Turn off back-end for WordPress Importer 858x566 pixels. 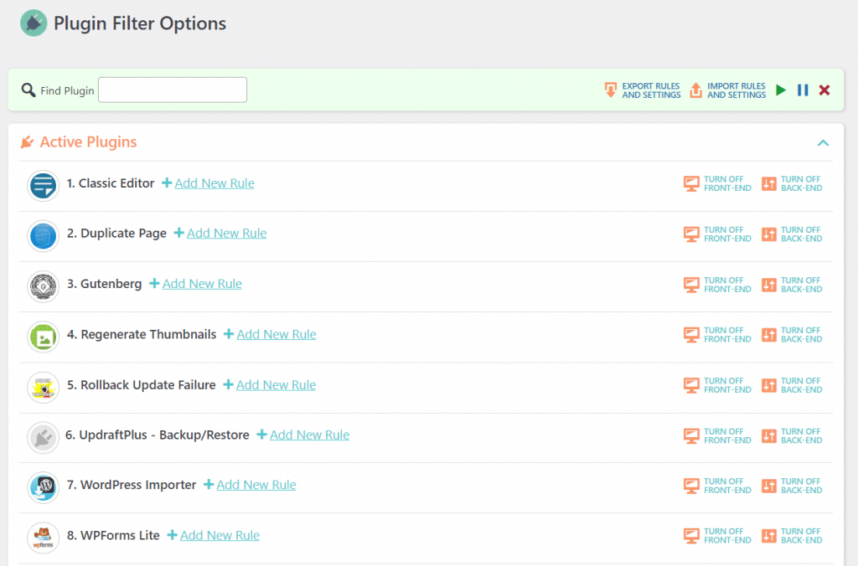[792, 486]
